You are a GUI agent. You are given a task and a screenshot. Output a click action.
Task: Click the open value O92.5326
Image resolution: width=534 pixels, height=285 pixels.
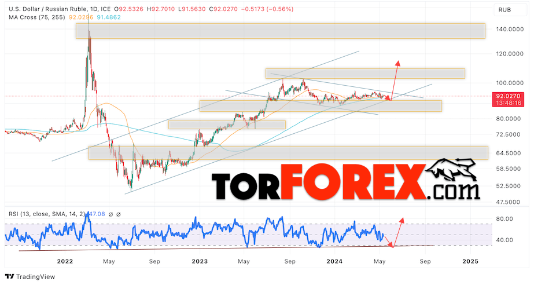(129, 9)
